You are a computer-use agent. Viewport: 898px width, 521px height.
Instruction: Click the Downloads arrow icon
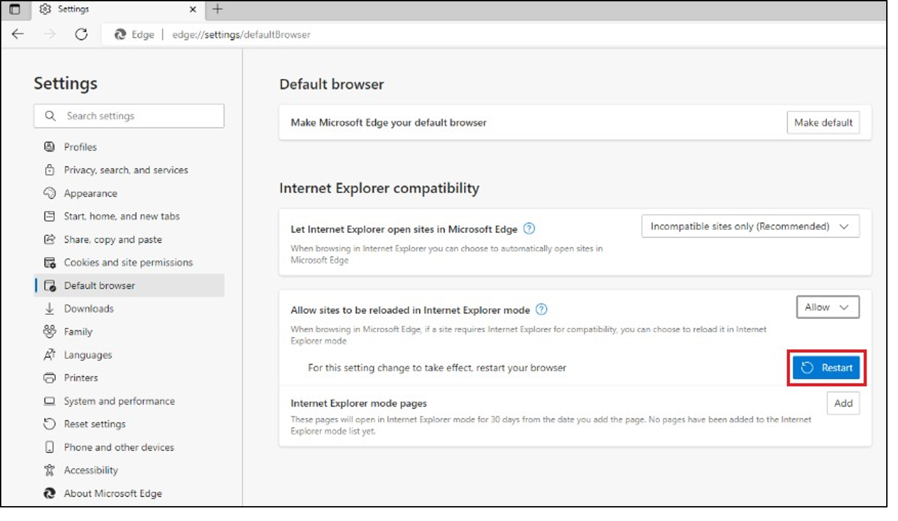click(x=49, y=309)
